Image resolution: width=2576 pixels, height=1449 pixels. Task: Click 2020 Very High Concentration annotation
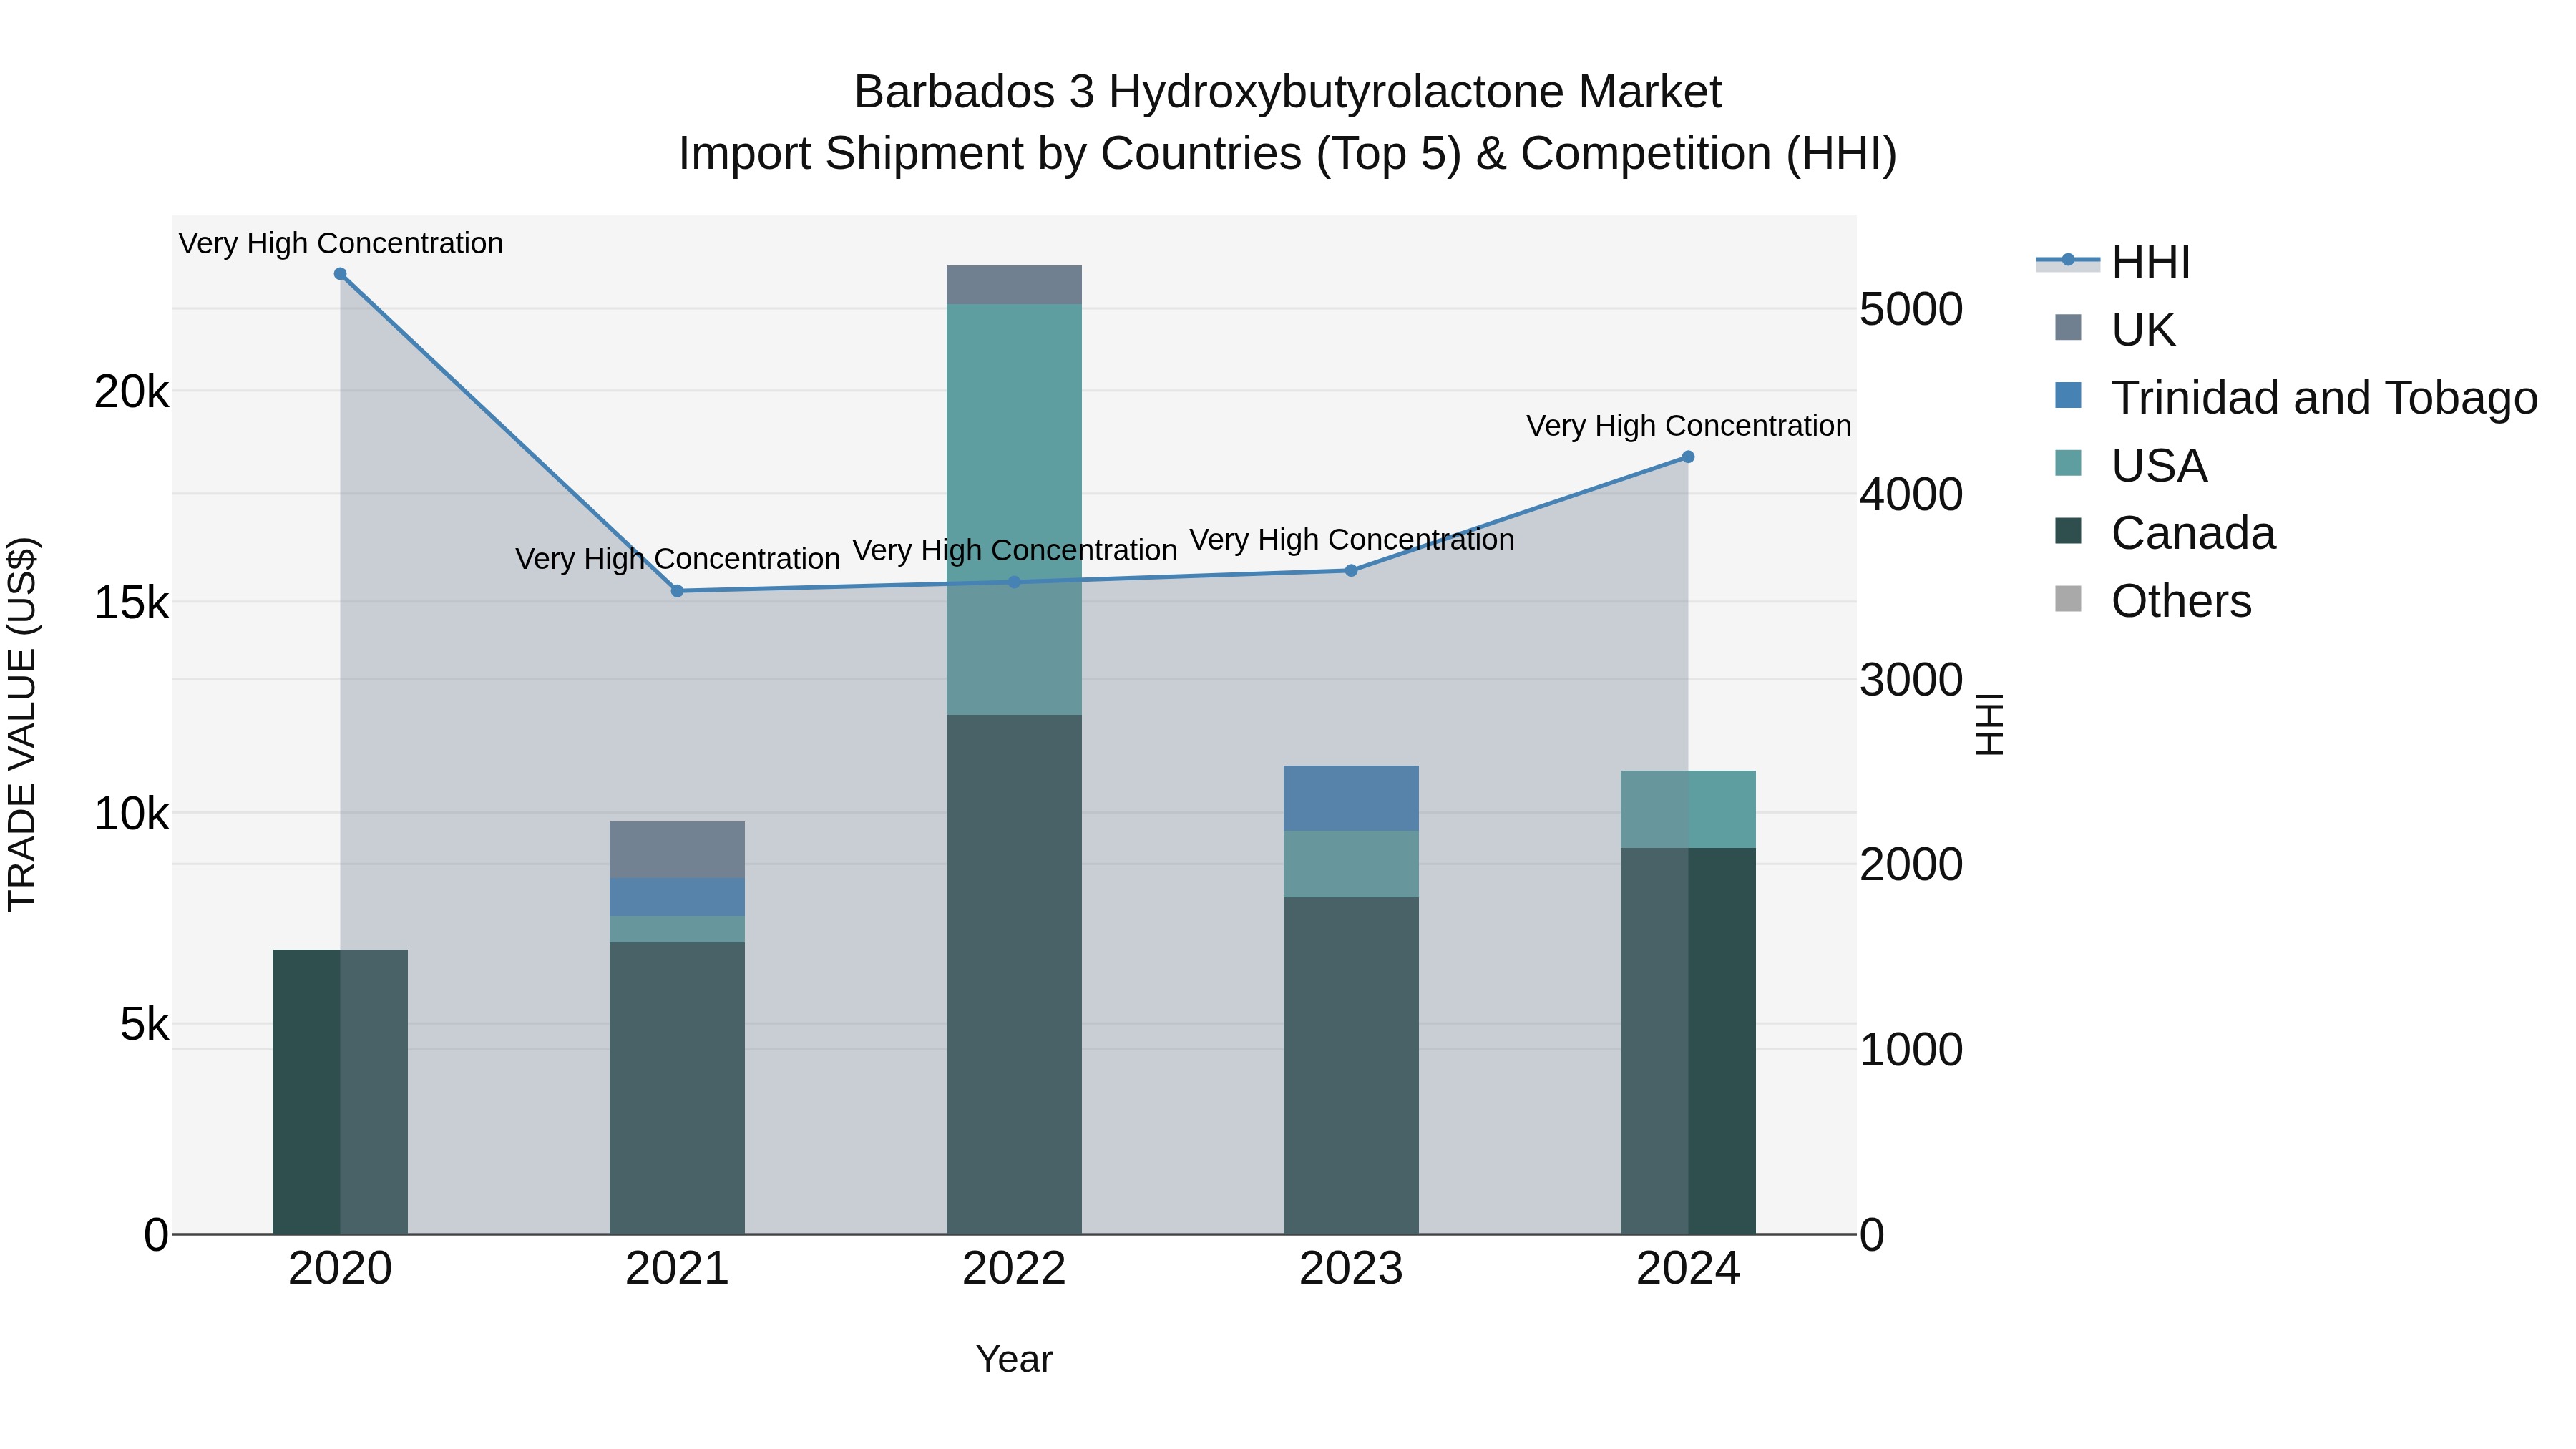click(x=341, y=243)
